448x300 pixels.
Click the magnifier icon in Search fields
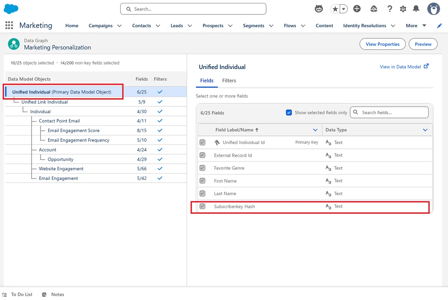tap(355, 112)
